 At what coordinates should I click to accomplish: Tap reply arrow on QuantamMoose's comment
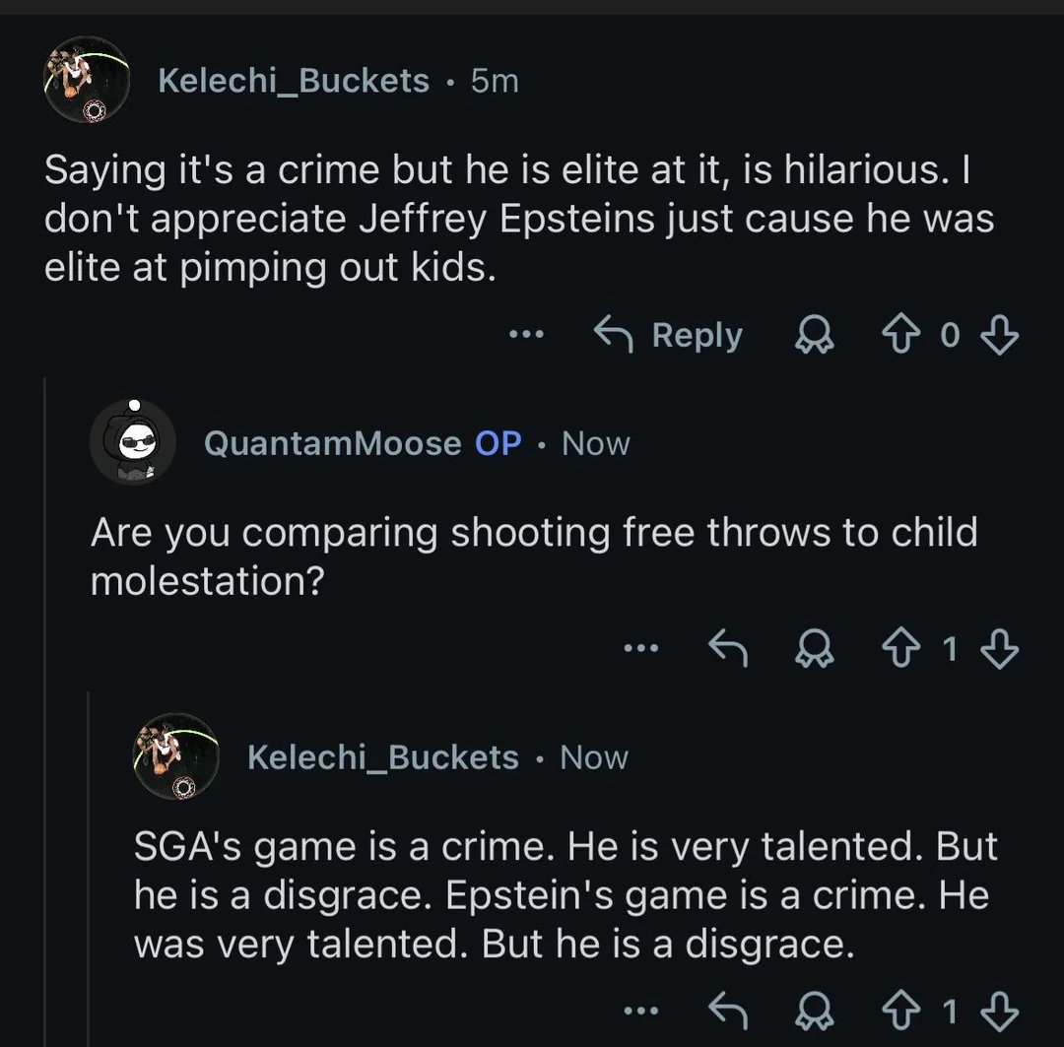point(727,649)
